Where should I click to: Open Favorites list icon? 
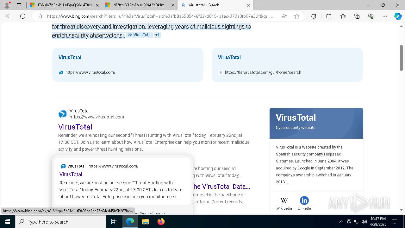coord(343,16)
